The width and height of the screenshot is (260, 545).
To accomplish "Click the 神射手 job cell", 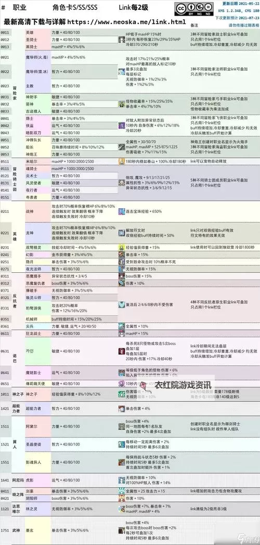I will pos(37,97).
